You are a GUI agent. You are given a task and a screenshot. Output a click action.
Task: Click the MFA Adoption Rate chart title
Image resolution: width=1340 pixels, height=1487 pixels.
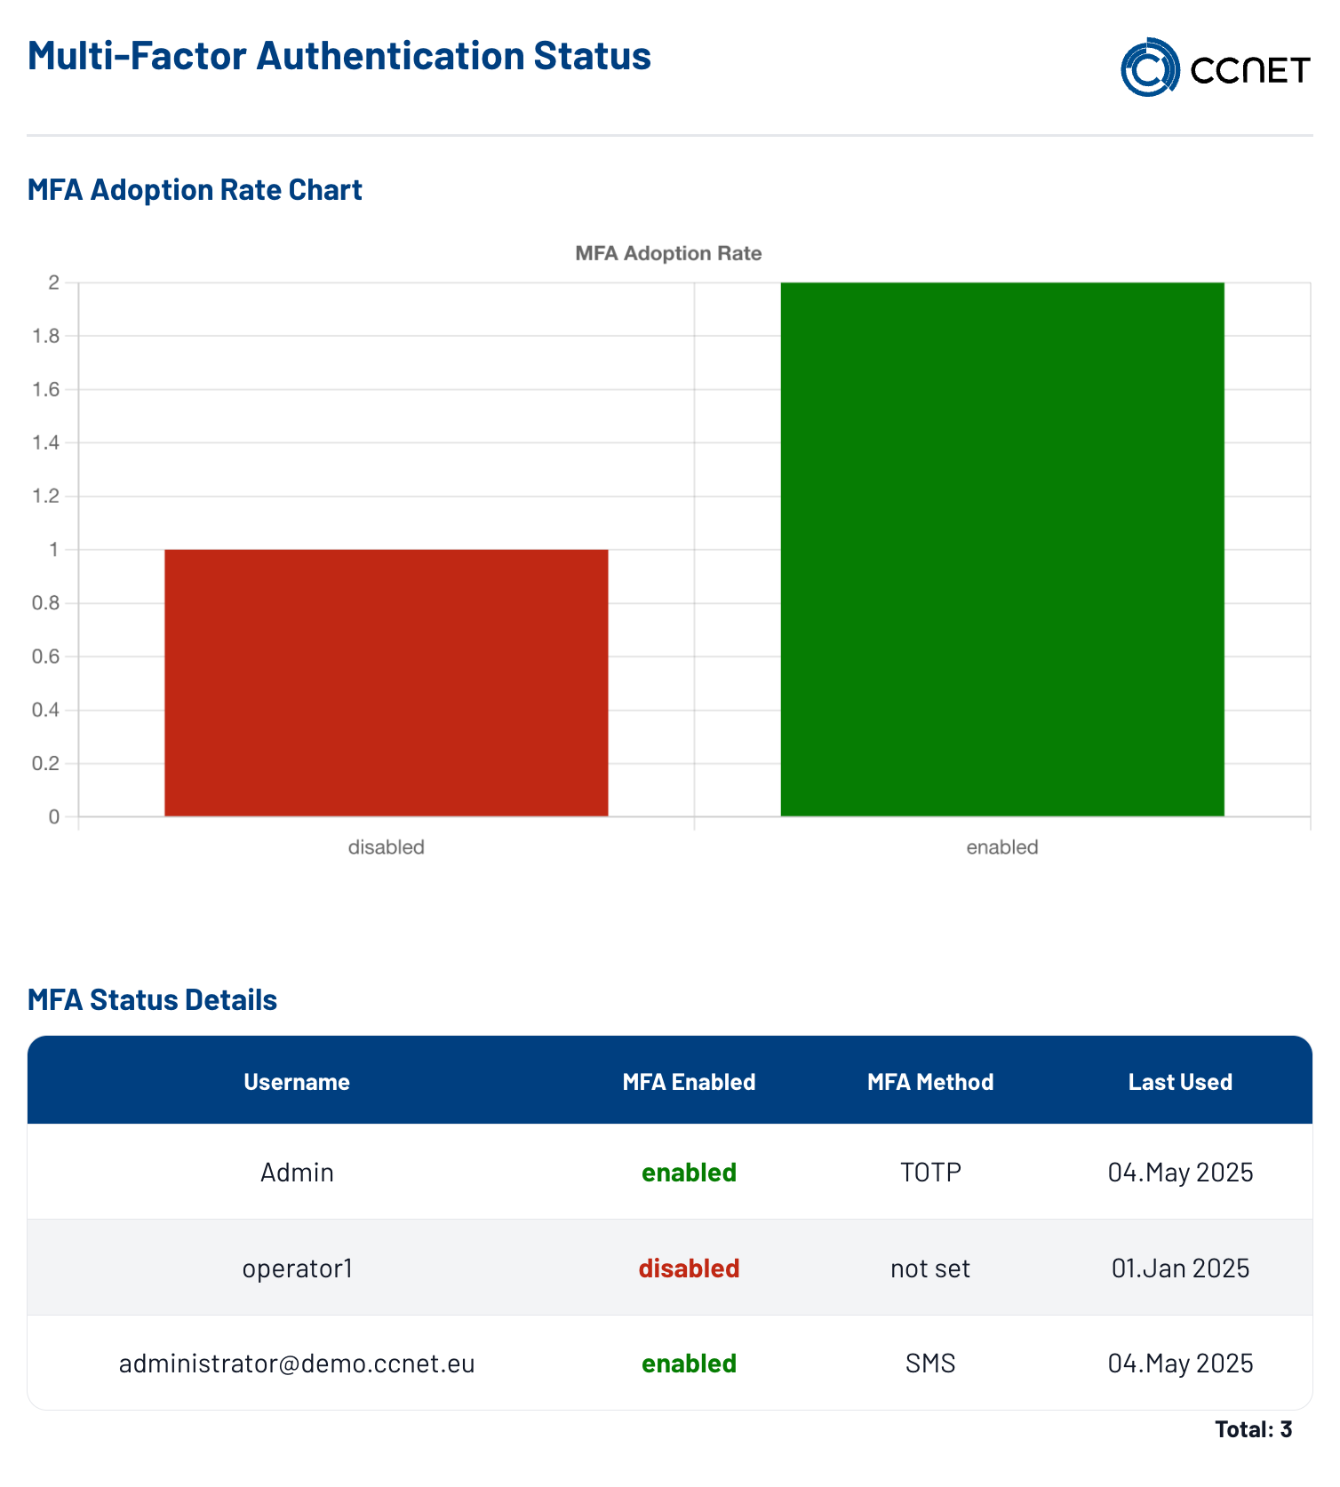(x=668, y=253)
